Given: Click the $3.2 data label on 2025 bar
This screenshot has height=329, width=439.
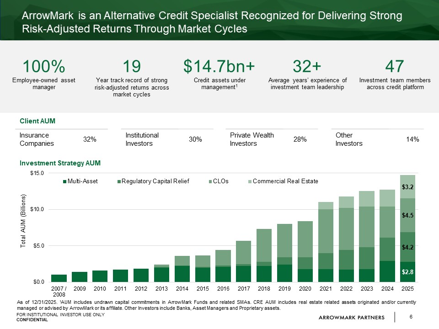Looking at the screenshot, I should point(408,187).
